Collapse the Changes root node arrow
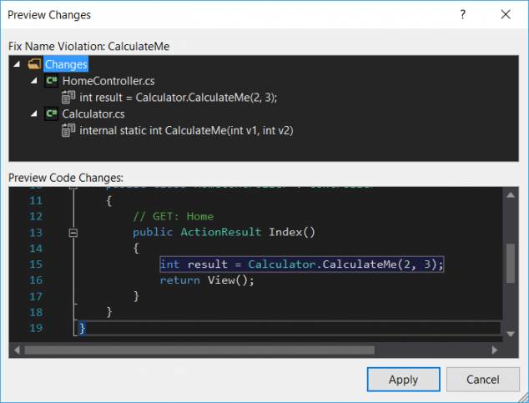This screenshot has height=403, width=529. [17, 63]
